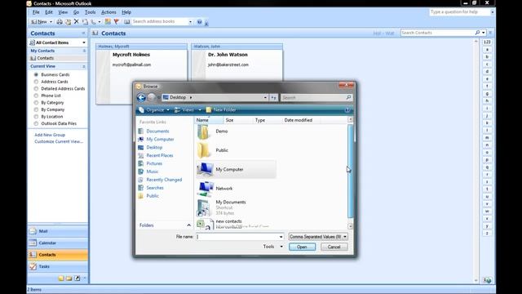Image resolution: width=522 pixels, height=294 pixels.
Task: Sort by the Date modified column header
Action: coord(299,120)
